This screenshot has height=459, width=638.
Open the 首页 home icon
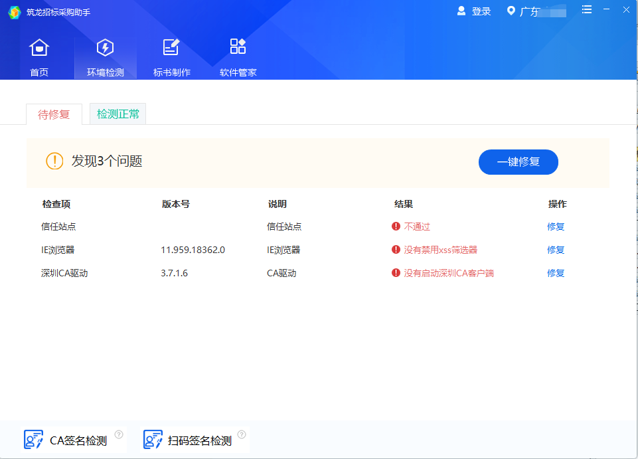[39, 48]
